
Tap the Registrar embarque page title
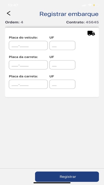69,14
